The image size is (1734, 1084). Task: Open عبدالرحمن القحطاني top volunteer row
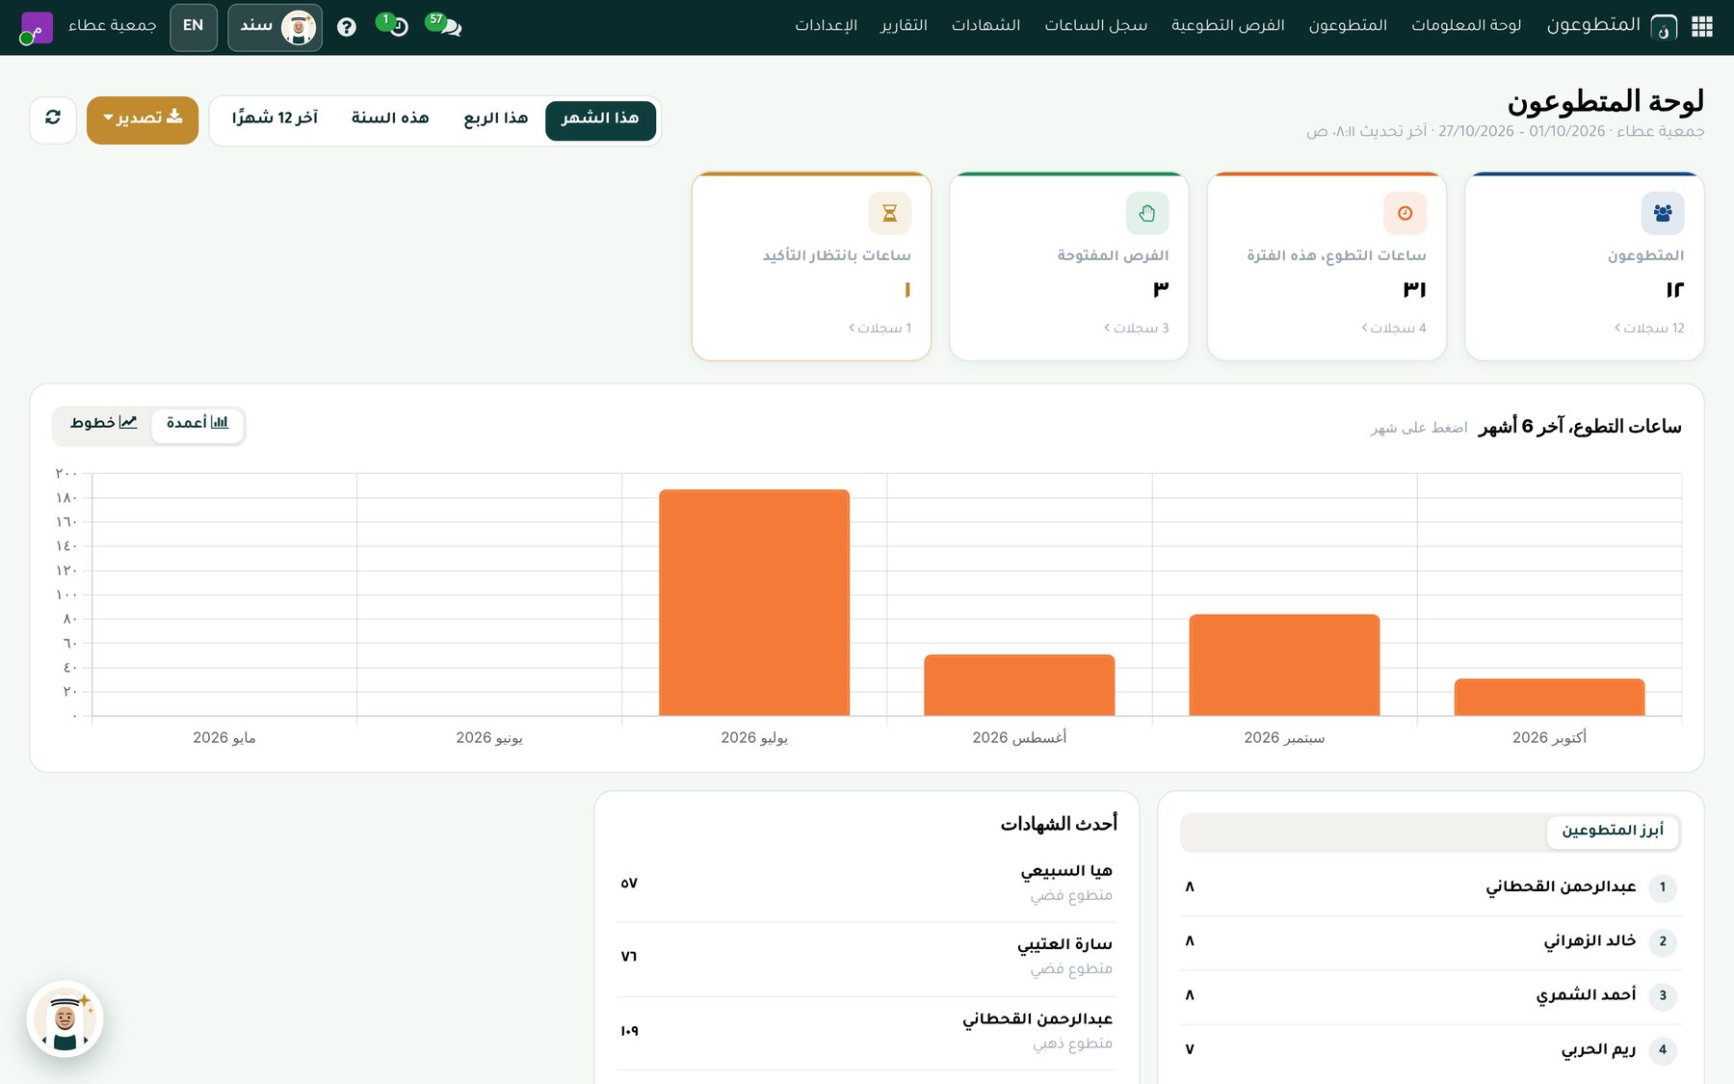(x=1431, y=887)
